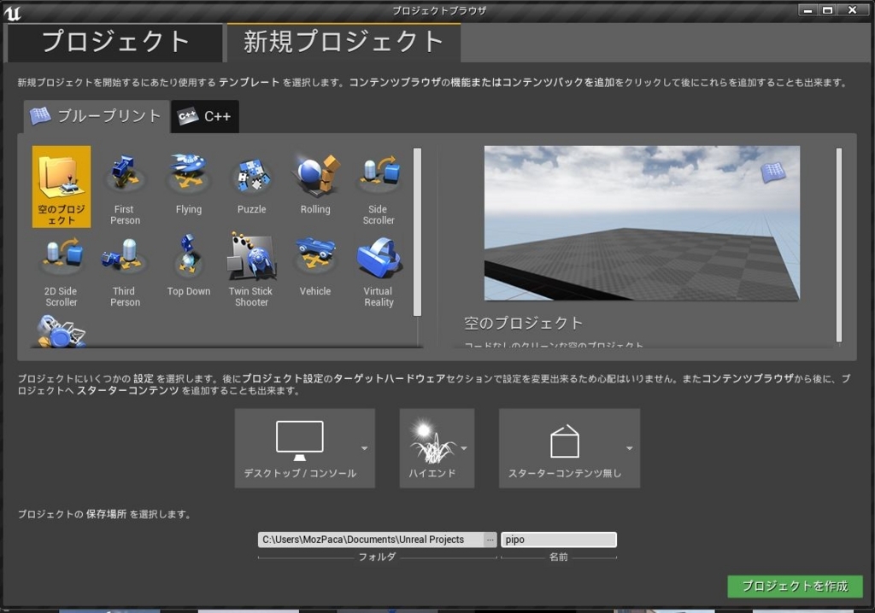Click the blueprint badge on preview image

(x=772, y=172)
